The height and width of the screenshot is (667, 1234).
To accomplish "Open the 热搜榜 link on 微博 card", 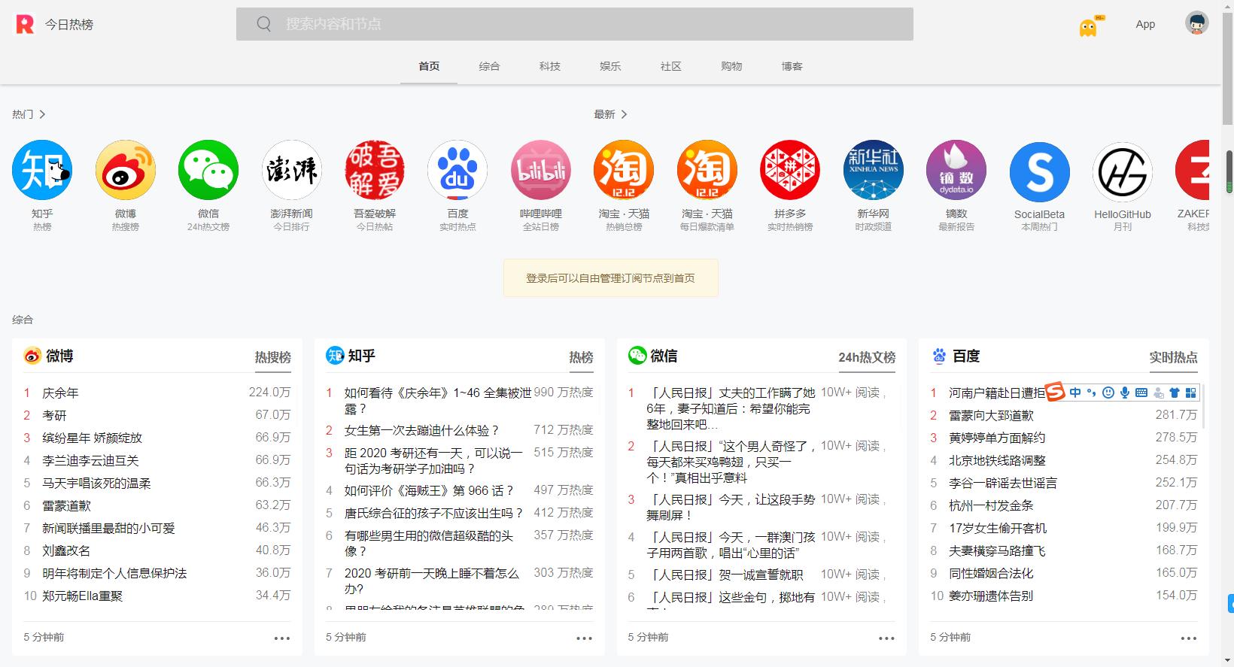I will tap(272, 357).
